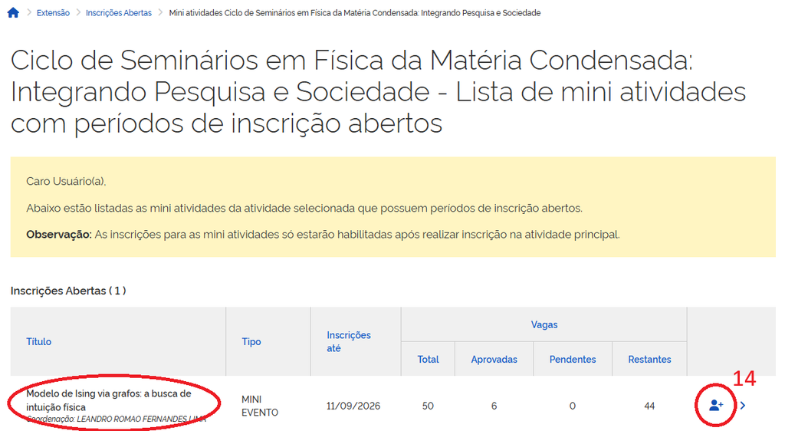Sort by Total vacancies header
The height and width of the screenshot is (431, 785).
coord(428,359)
